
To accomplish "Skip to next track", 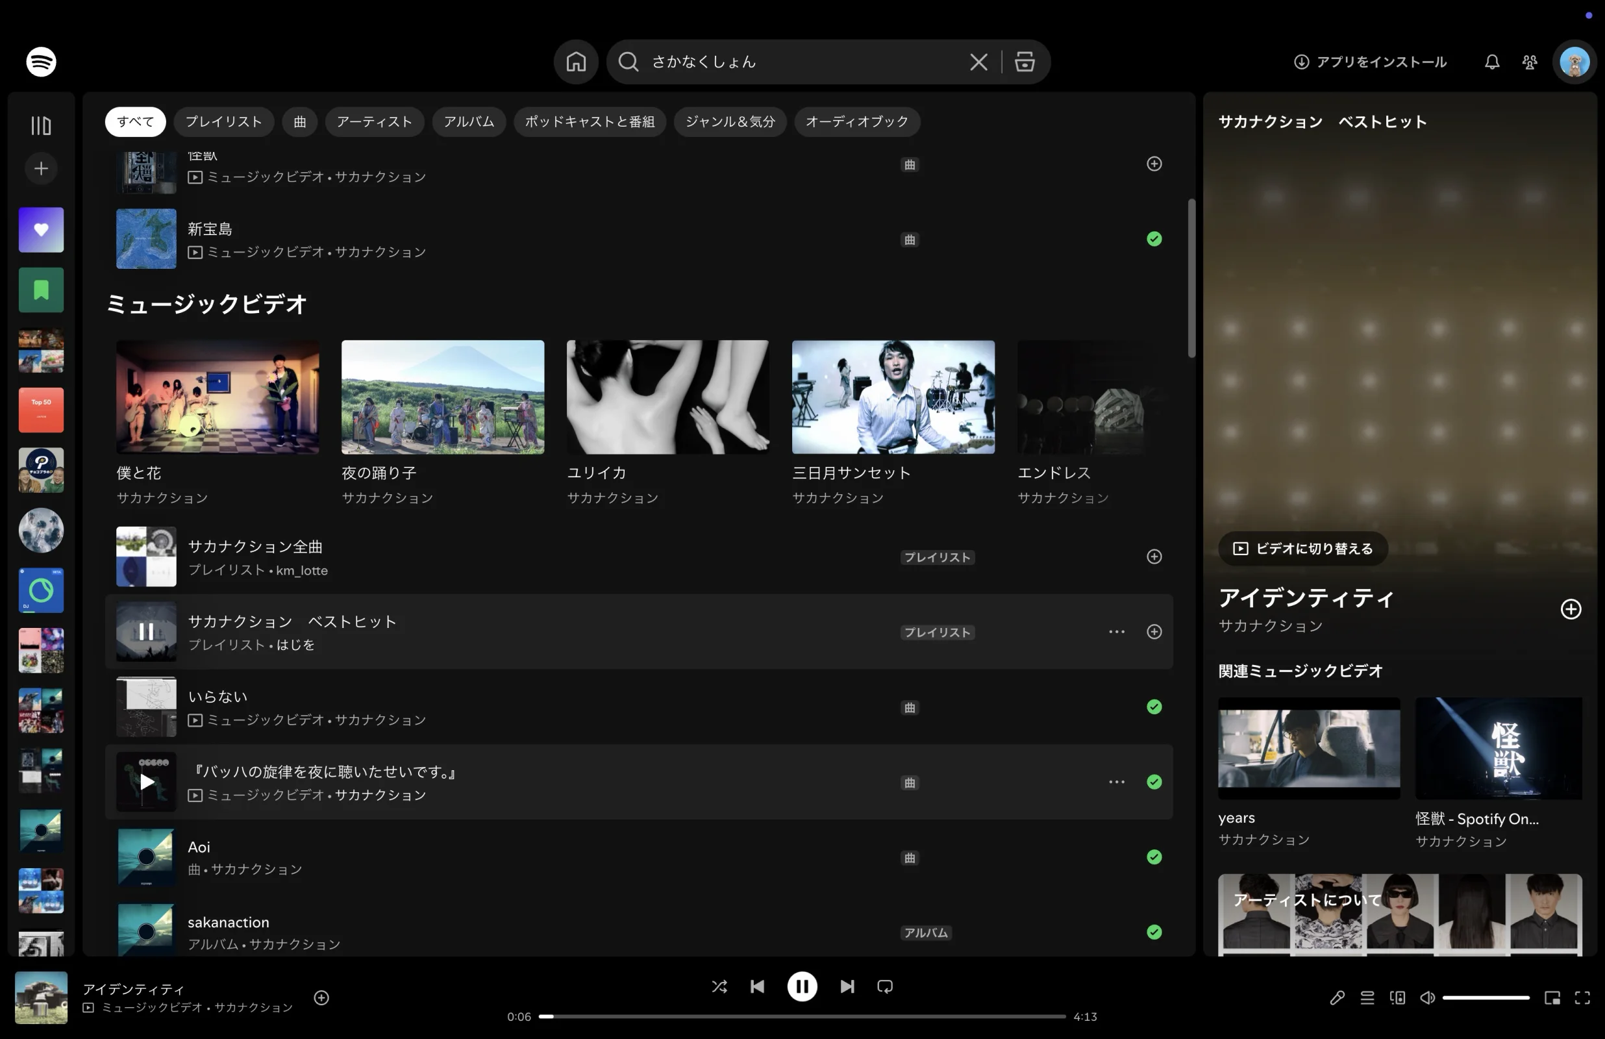I will (847, 986).
